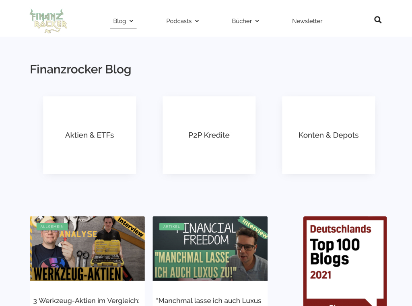Click the Finanzrocker Blog page heading
Viewport: 412px width, 306px height.
click(x=80, y=69)
